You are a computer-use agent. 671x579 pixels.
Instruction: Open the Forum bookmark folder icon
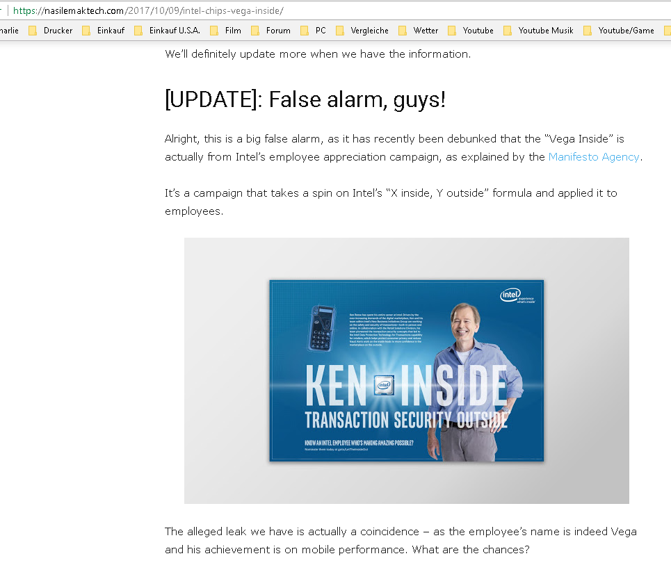click(255, 31)
